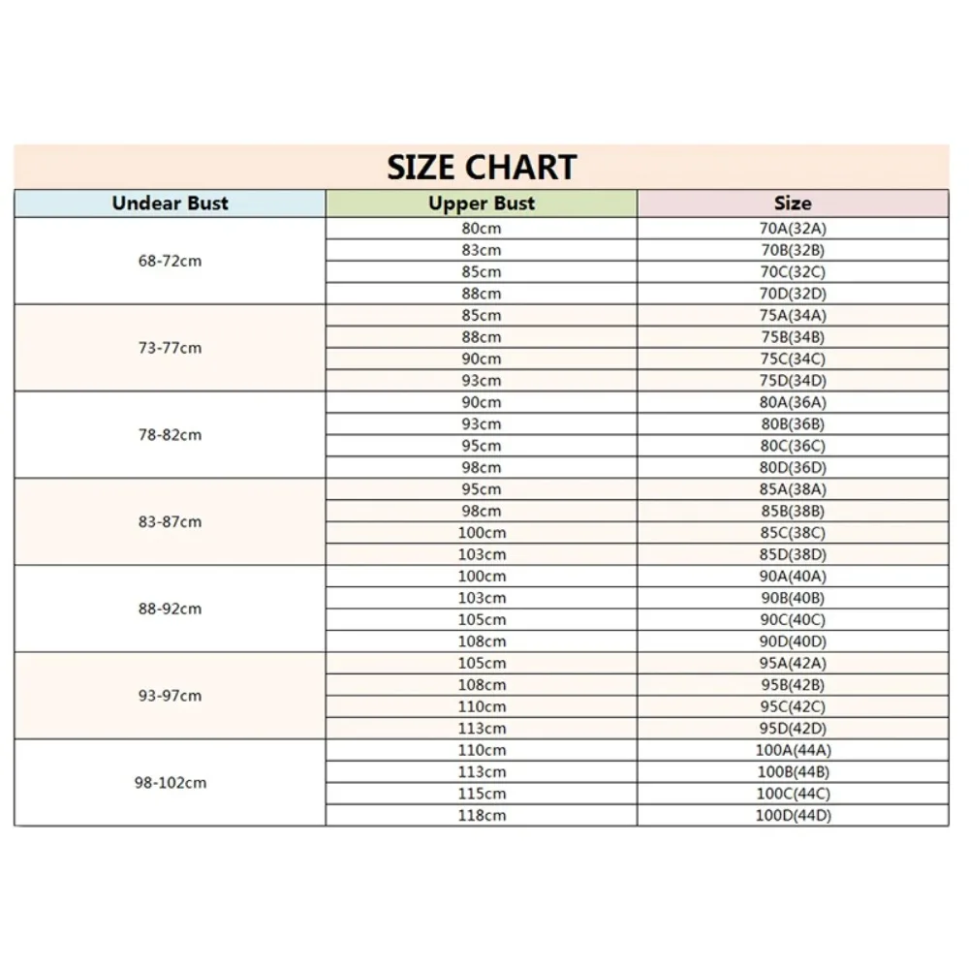Select the 88-92cm under bust cell
The height and width of the screenshot is (969, 969).
coord(170,609)
